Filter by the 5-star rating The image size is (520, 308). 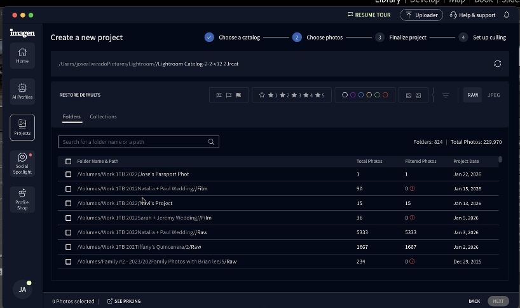pyautogui.click(x=320, y=95)
